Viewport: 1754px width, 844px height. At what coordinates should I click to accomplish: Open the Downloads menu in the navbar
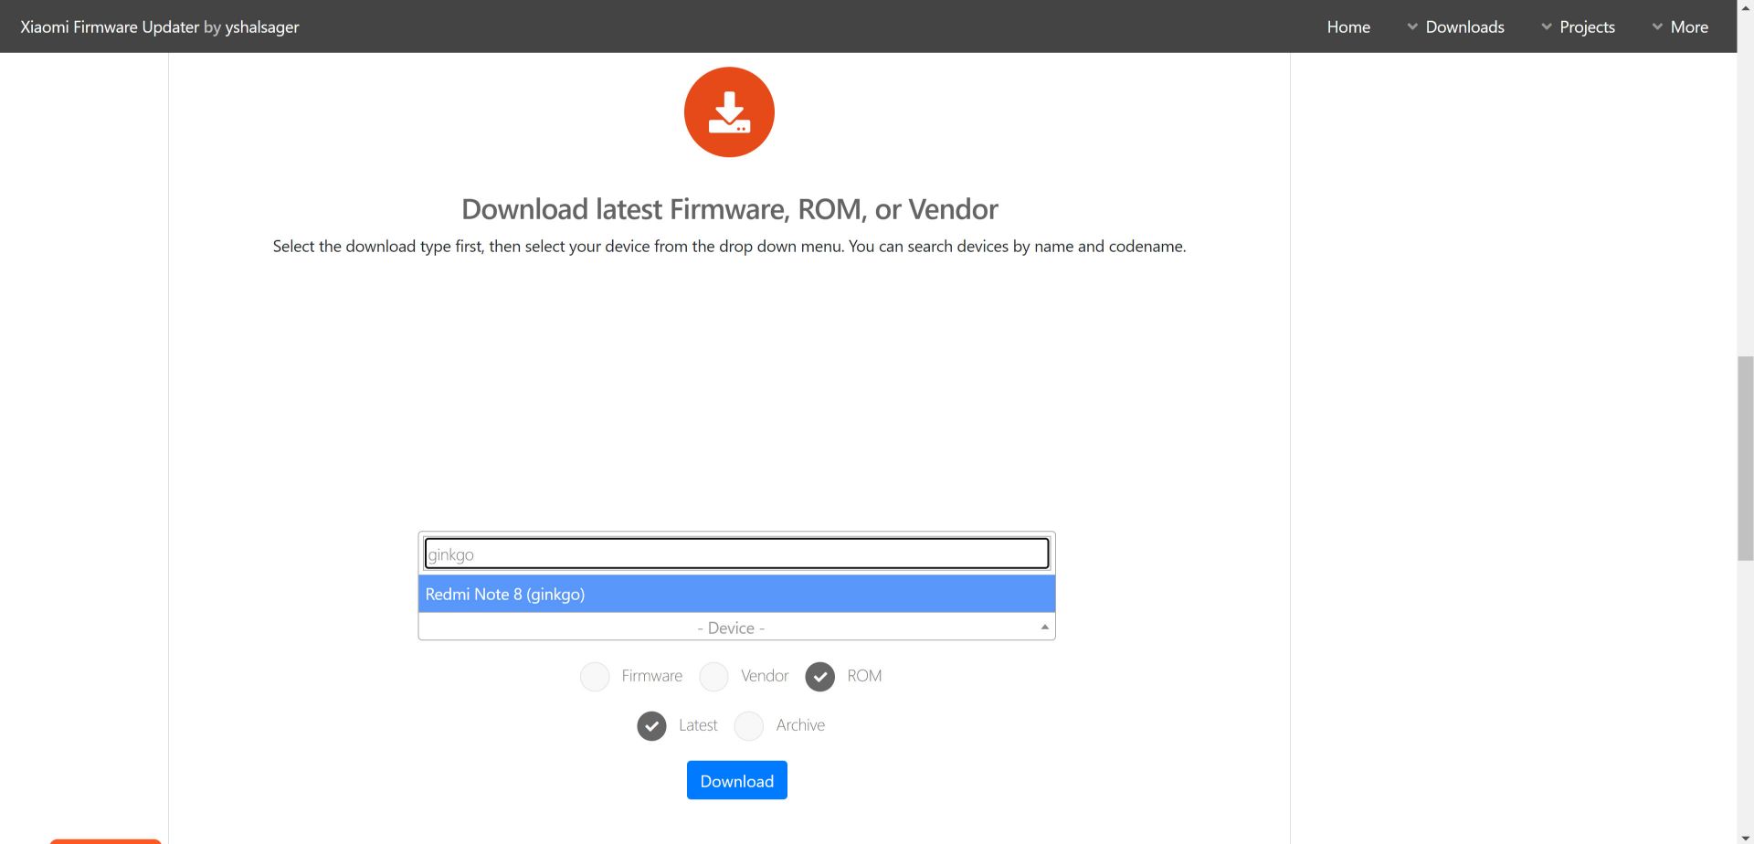click(x=1455, y=26)
